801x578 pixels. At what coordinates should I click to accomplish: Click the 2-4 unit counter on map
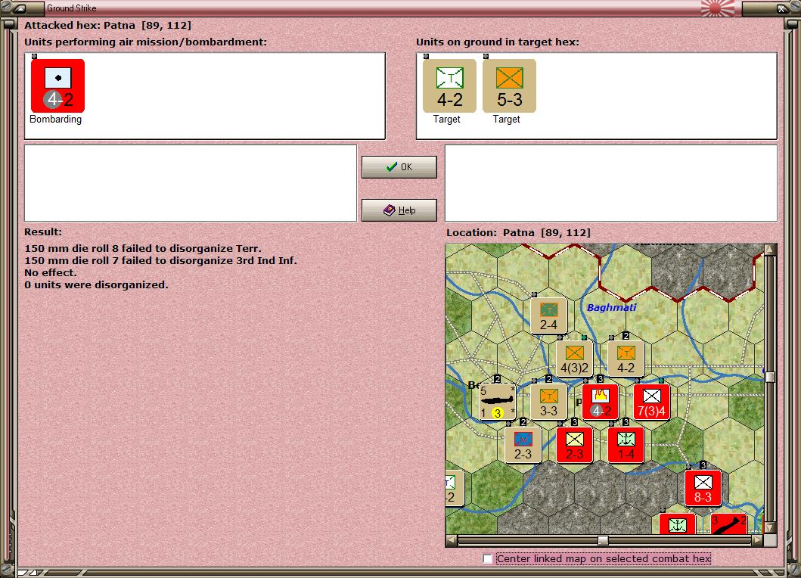(x=548, y=315)
